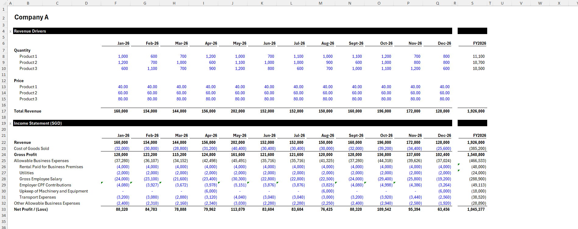This screenshot has height=229, width=578.
Task: Click the Employer CPF Contributions label
Action: pos(45,185)
